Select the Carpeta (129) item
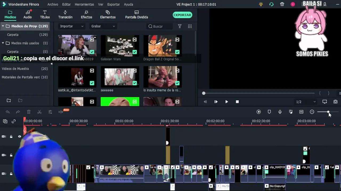The width and height of the screenshot is (341, 191). click(25, 34)
